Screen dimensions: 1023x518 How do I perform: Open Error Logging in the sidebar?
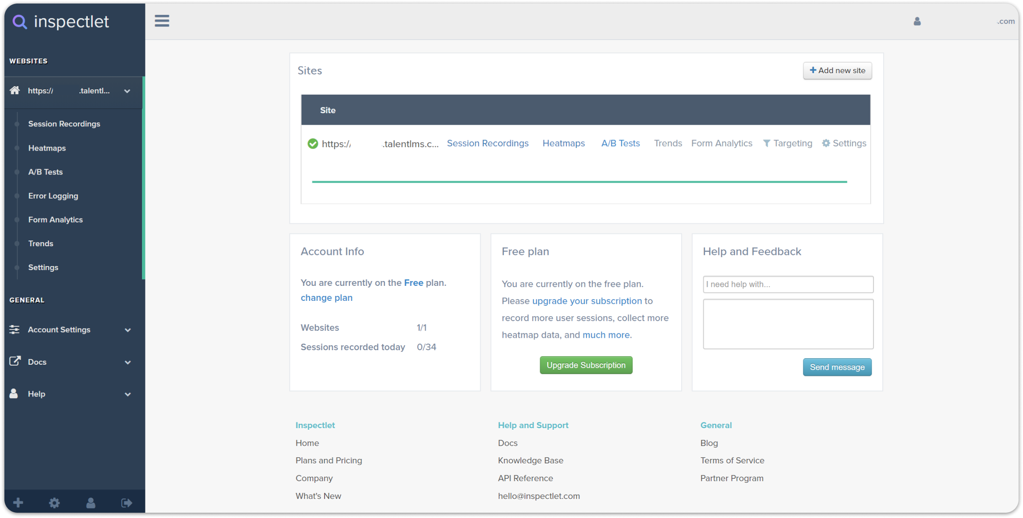[53, 196]
